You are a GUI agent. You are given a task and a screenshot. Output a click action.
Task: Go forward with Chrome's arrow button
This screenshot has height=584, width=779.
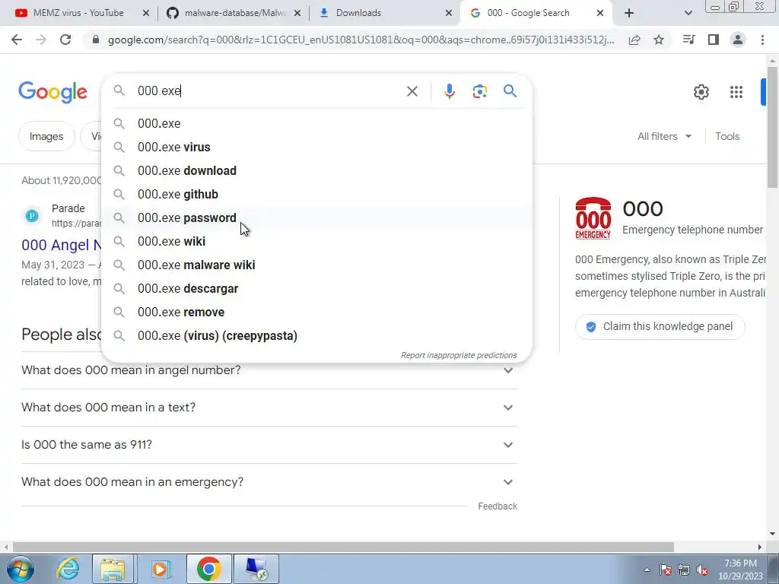pos(41,40)
